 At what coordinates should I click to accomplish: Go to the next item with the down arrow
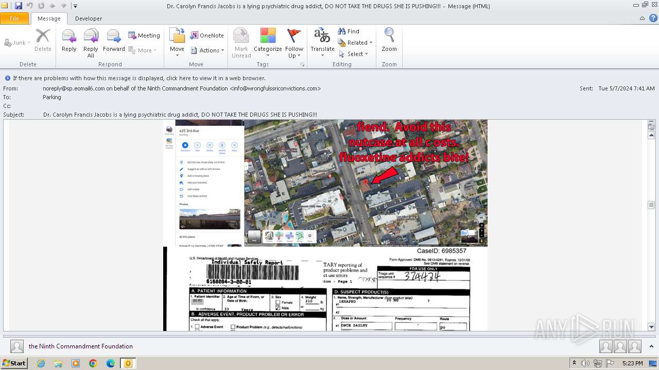pos(64,6)
